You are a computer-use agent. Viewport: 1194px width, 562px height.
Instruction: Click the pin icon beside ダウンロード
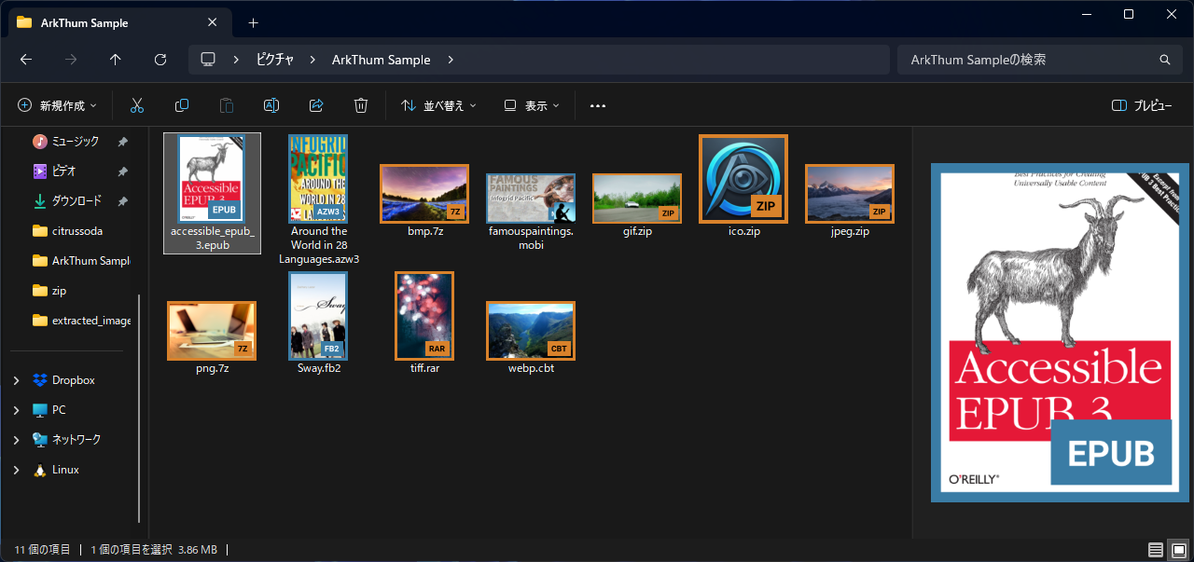122,201
